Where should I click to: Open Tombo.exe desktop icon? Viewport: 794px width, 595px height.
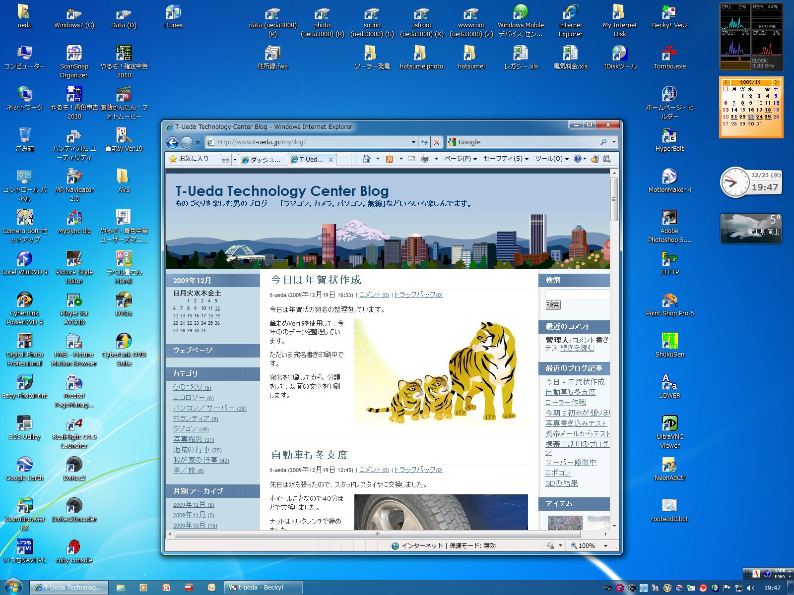669,58
